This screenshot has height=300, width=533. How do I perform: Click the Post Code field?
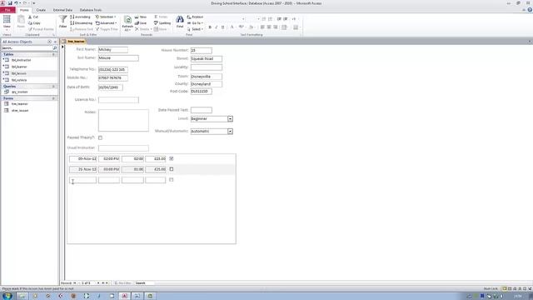point(201,92)
